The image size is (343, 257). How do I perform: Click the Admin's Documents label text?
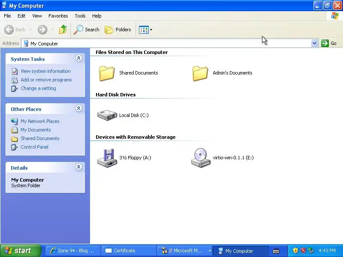(232, 73)
